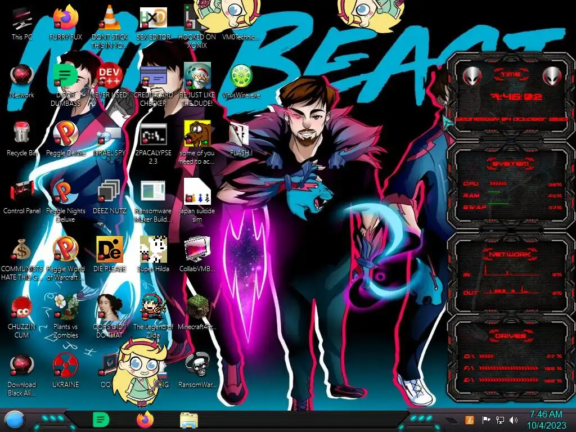The width and height of the screenshot is (576, 432).
Task: Click the SWAP usage row in SYSTEM widget
Action: pos(512,207)
